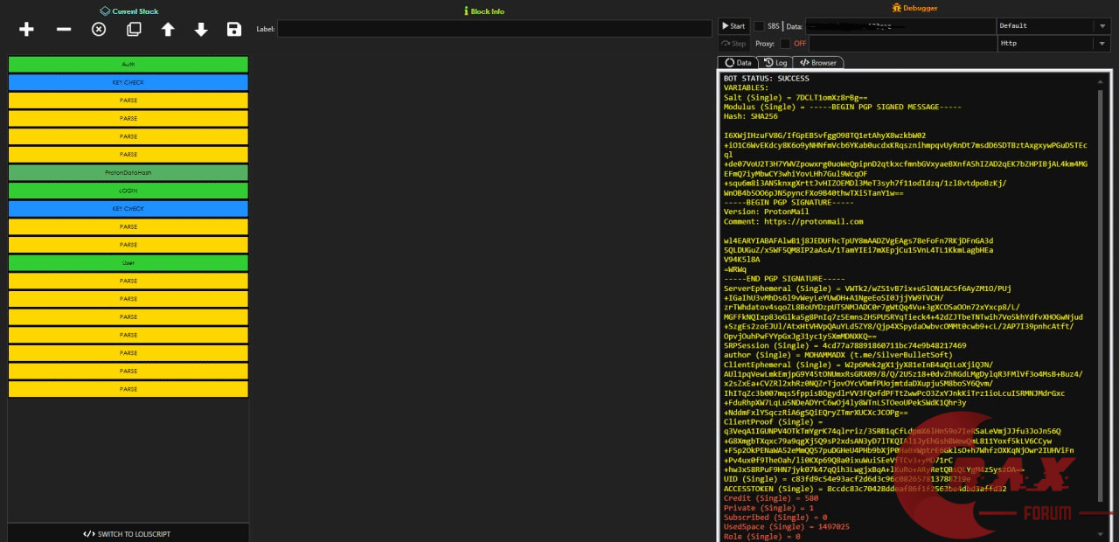Click the duplicate block icon

[x=134, y=30]
